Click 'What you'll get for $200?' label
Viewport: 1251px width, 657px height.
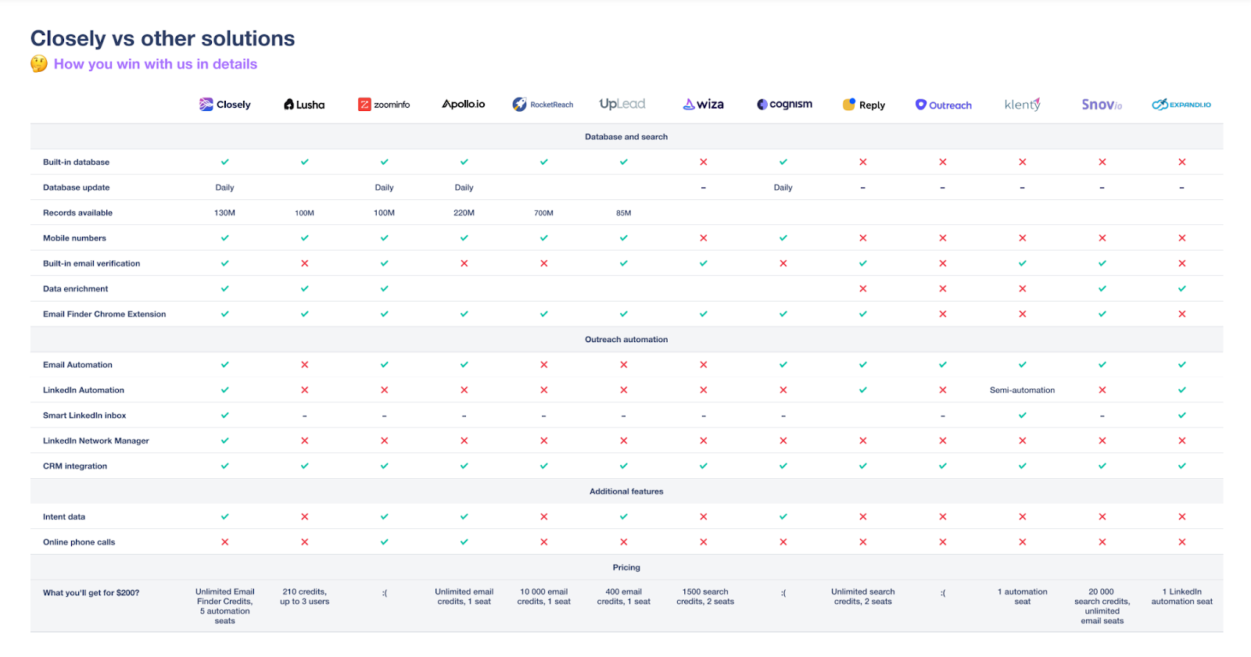click(91, 593)
